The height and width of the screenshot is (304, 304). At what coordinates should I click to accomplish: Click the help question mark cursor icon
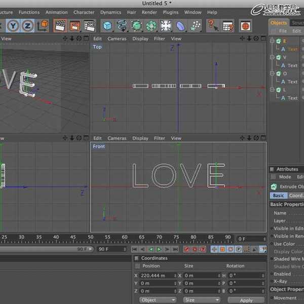click(213, 25)
